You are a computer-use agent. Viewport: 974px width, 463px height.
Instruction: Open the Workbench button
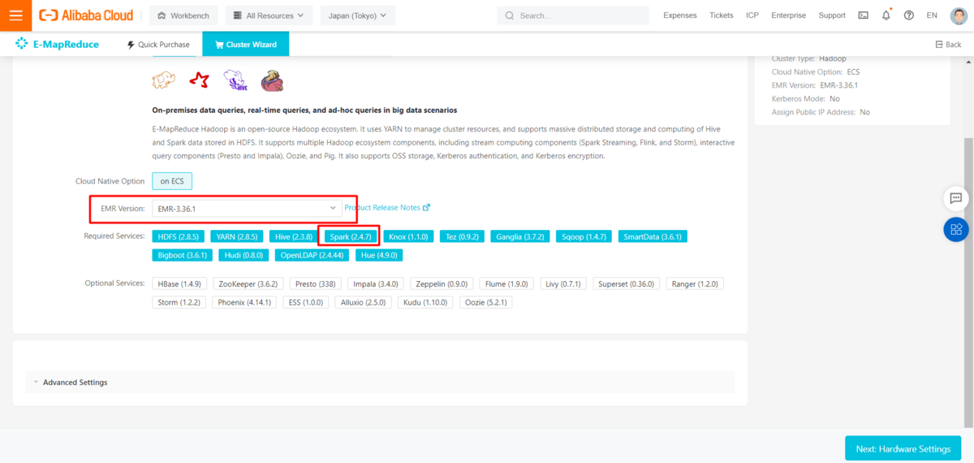tap(183, 15)
